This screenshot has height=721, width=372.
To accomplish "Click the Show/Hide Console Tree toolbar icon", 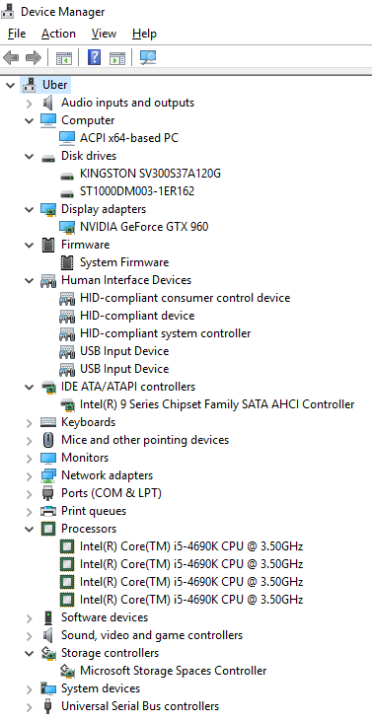I will [64, 58].
